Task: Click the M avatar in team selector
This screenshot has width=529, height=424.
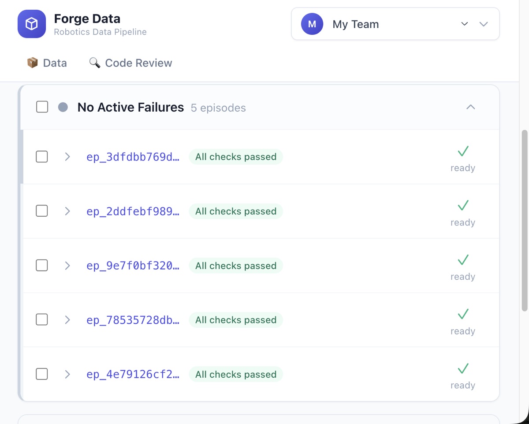Action: 312,24
